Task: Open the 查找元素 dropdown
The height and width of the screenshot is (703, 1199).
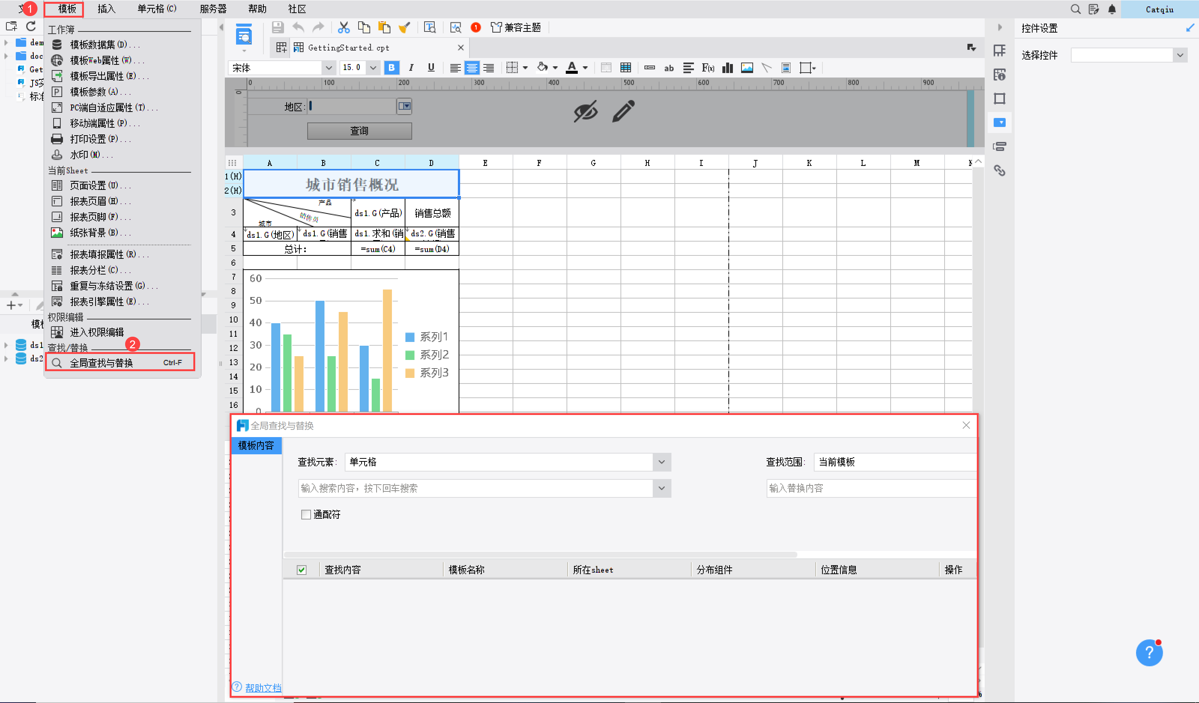Action: coord(661,462)
